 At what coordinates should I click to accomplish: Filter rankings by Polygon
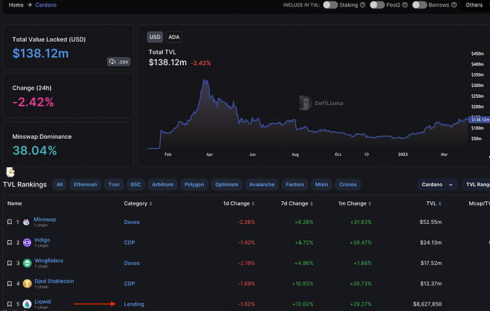[194, 184]
